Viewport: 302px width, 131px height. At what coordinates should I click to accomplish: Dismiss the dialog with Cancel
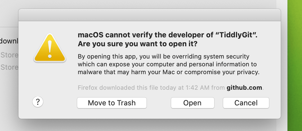(246, 103)
